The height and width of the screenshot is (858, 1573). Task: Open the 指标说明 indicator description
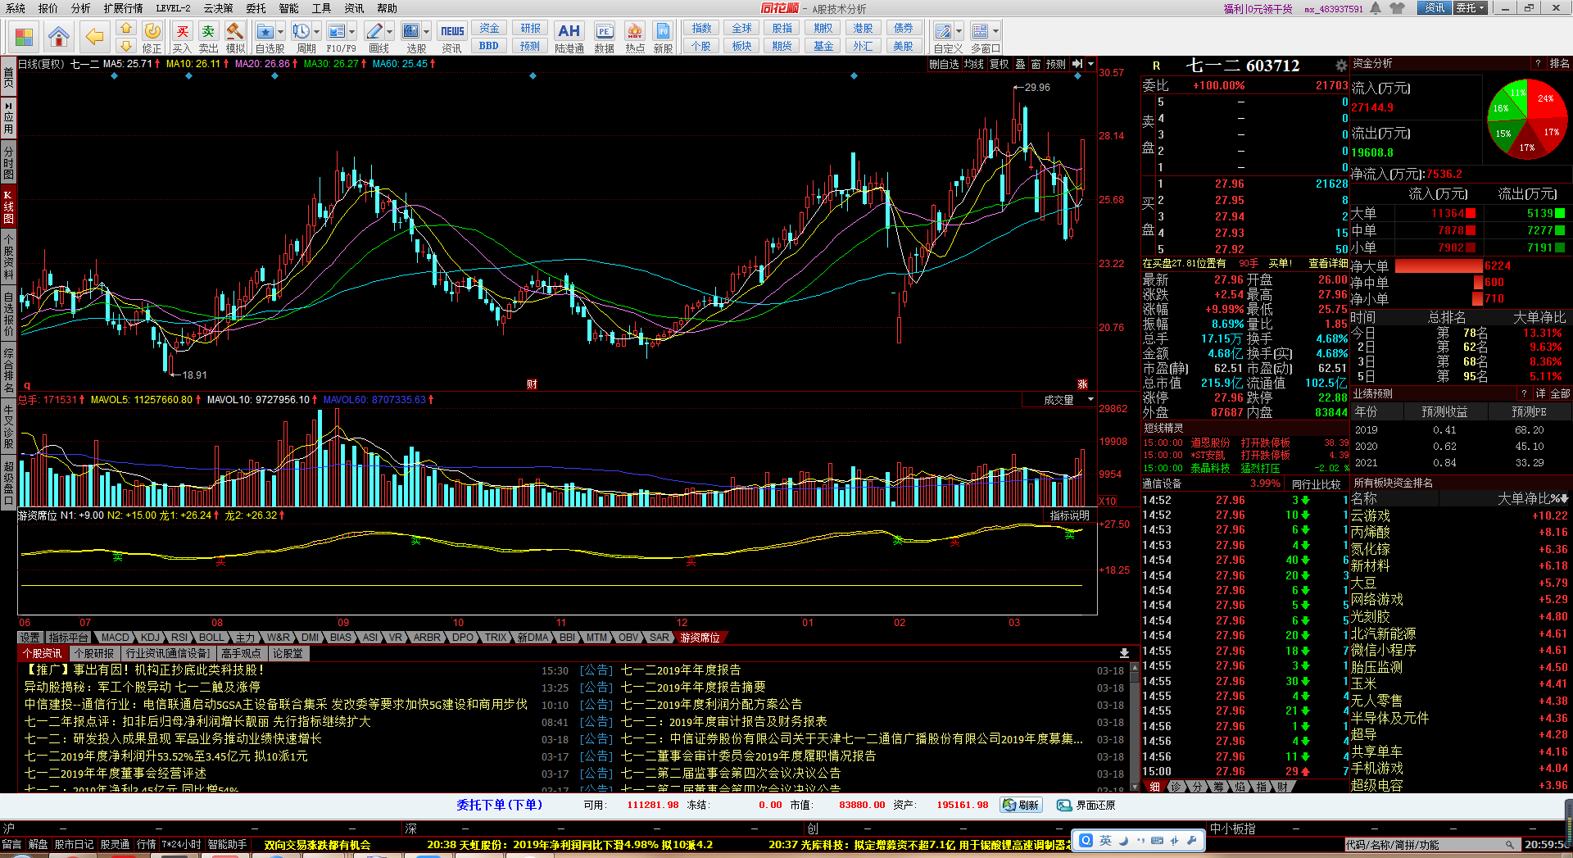click(x=1070, y=515)
